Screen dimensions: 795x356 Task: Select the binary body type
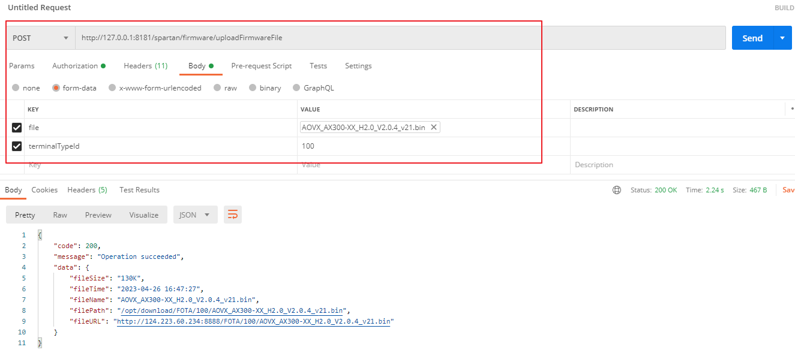point(265,88)
